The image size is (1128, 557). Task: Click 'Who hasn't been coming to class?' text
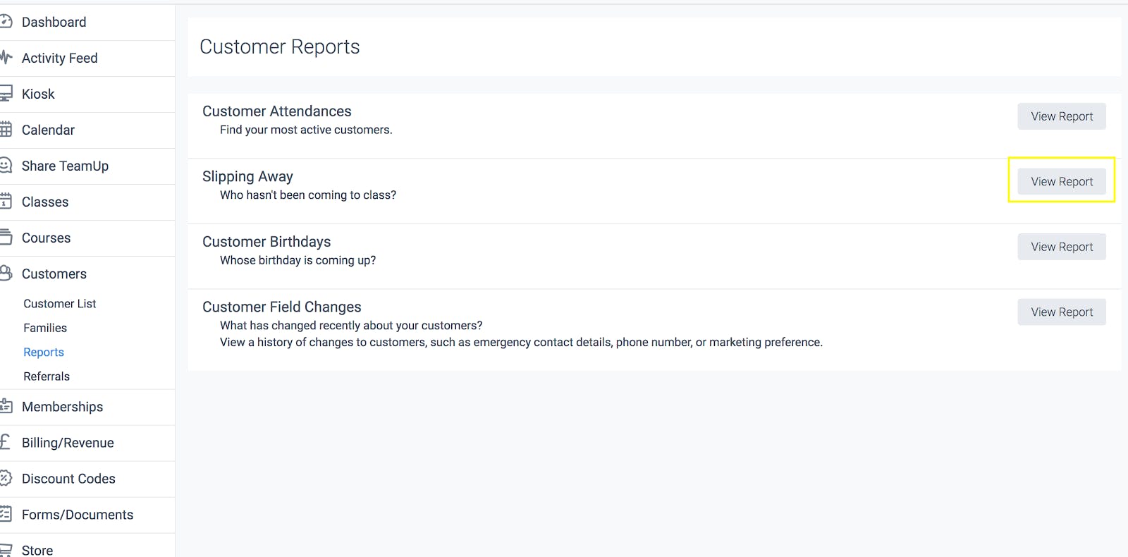click(x=308, y=195)
